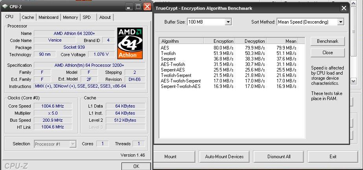Click the Auto-Mount Devices button

click(x=224, y=157)
